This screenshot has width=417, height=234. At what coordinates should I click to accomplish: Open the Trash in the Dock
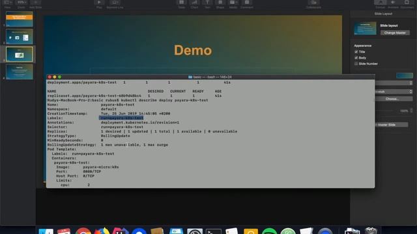point(371,230)
